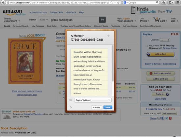Click Add to Wish List button
Viewport: 181px width, 137px height.
click(x=160, y=79)
